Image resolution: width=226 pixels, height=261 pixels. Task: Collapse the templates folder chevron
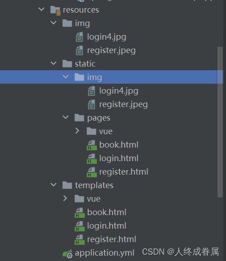tap(53, 184)
